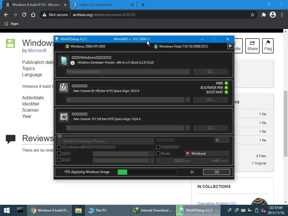Screen dimensions: 288x216
Task: Click the cancel button beside 2x
Action: coord(217,172)
